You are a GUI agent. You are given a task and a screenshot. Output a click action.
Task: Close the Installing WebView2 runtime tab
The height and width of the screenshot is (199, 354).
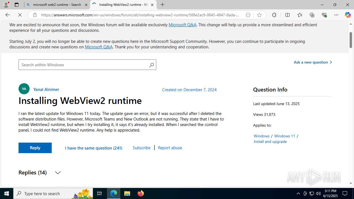tap(152, 5)
